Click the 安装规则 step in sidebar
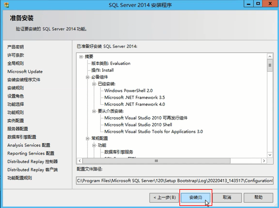This screenshot has height=208, width=279. tap(16, 88)
